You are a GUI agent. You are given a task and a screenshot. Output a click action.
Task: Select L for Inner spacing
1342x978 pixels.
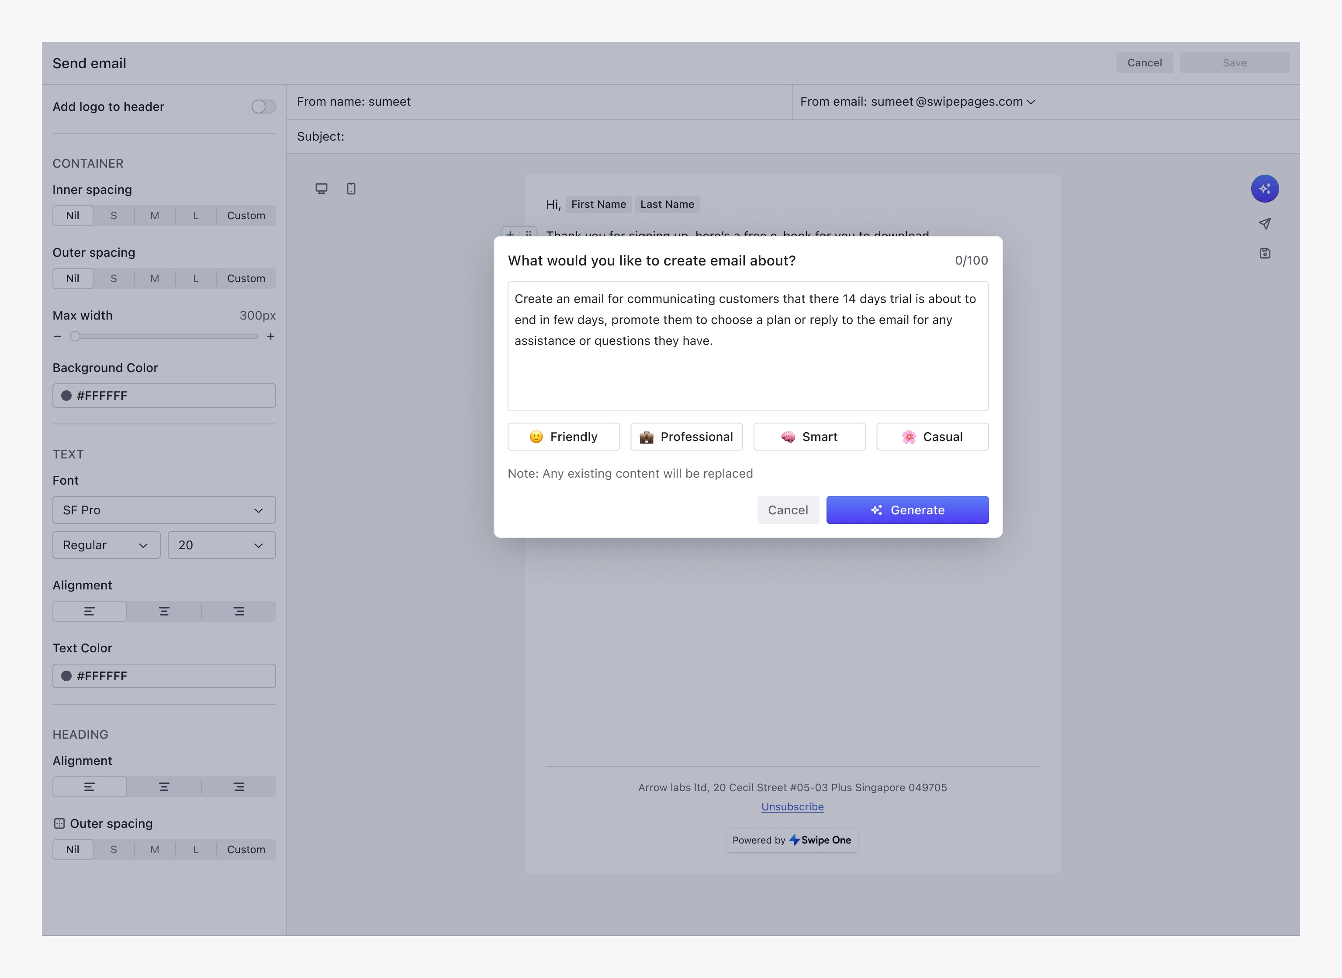(x=195, y=216)
